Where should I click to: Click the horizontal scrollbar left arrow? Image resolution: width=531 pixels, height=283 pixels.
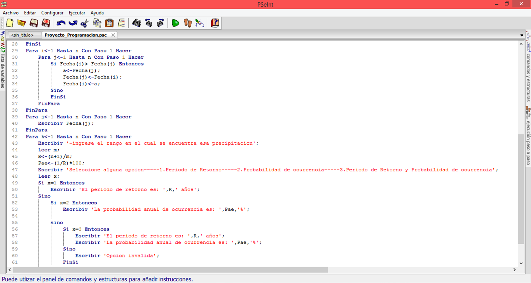tap(10, 270)
